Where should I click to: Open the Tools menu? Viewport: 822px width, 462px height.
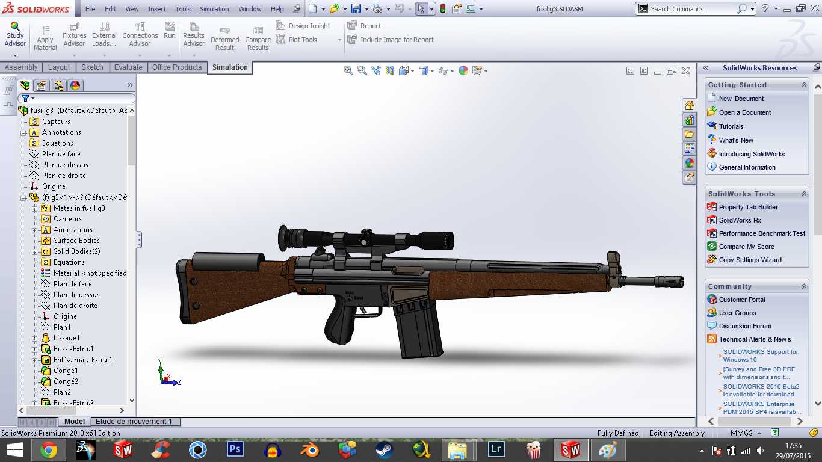point(183,9)
